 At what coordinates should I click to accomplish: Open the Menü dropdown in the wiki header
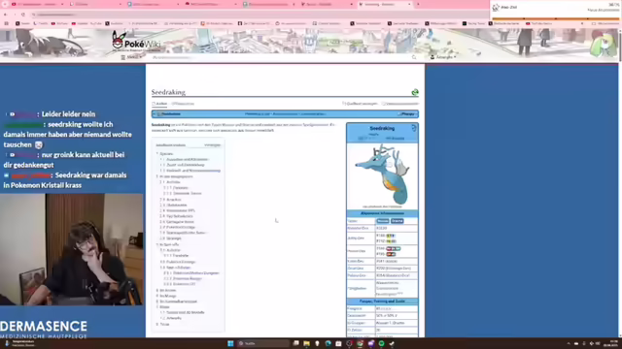[x=131, y=57]
